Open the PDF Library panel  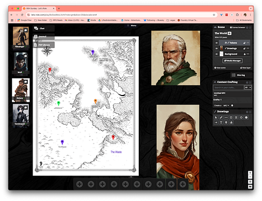(x=44, y=45)
